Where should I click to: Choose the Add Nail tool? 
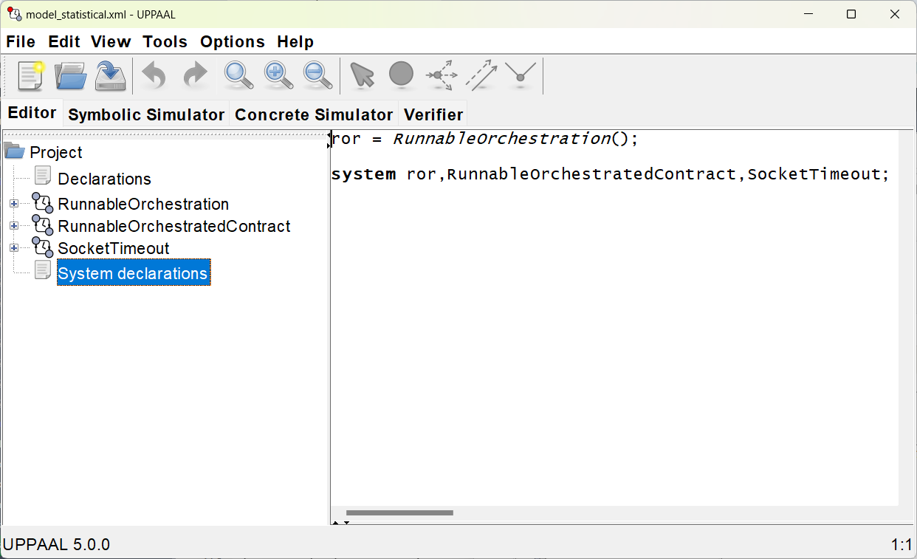pyautogui.click(x=521, y=75)
